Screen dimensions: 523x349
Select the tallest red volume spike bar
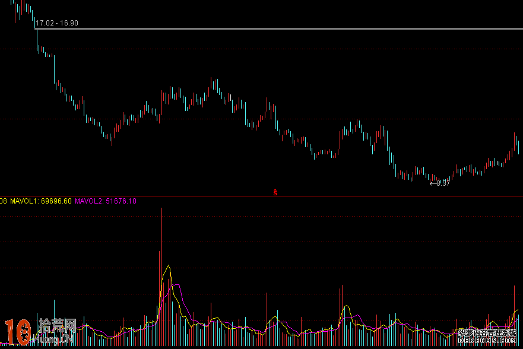(162, 277)
